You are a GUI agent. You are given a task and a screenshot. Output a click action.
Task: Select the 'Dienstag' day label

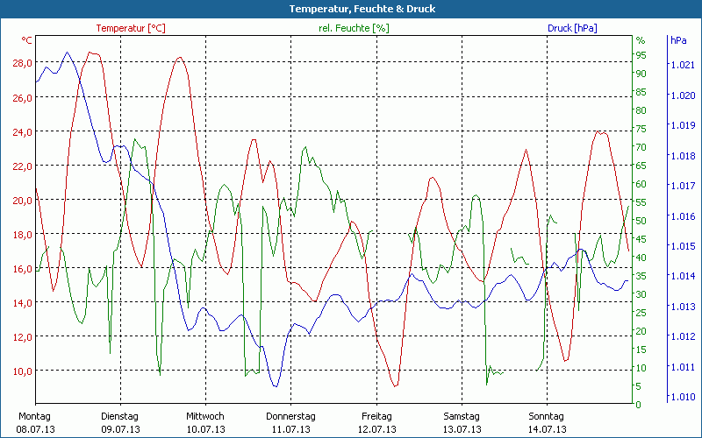point(120,416)
